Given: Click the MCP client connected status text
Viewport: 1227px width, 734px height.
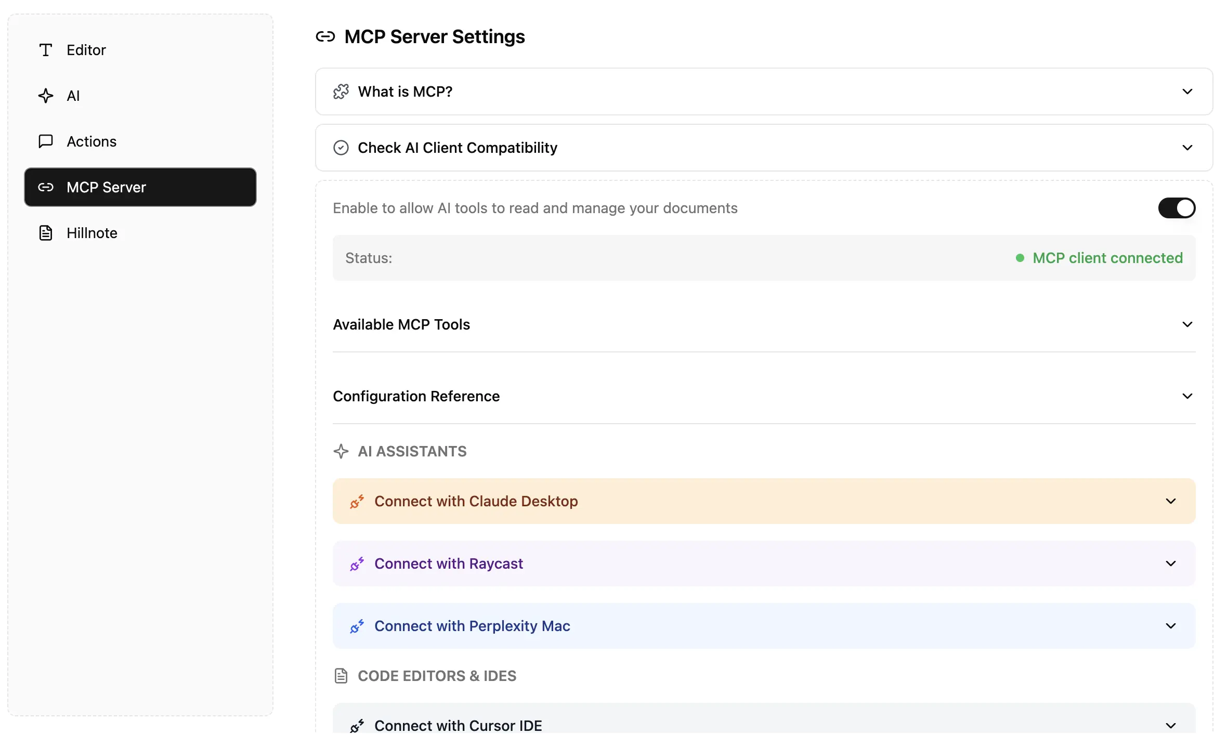Looking at the screenshot, I should pos(1107,258).
